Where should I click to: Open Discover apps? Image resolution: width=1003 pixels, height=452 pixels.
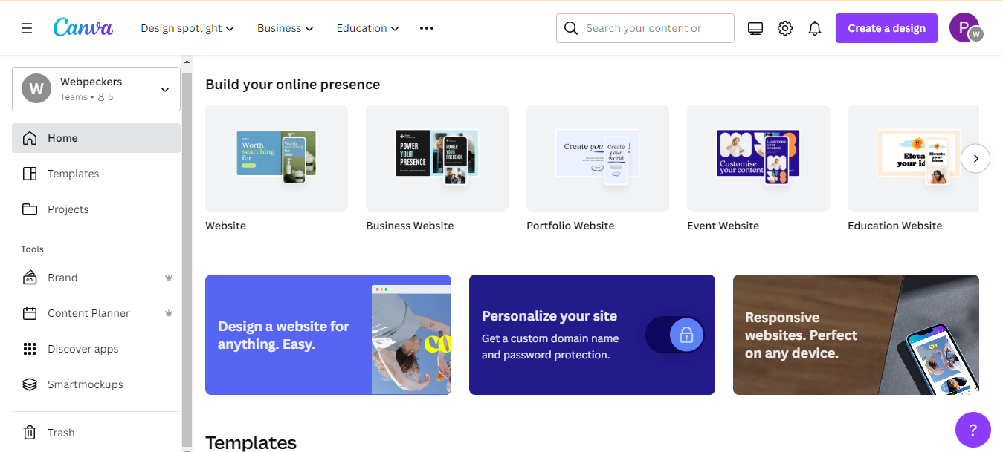[x=84, y=349]
